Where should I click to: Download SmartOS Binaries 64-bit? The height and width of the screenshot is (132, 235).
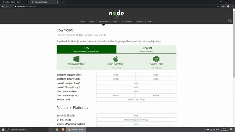[136, 115]
